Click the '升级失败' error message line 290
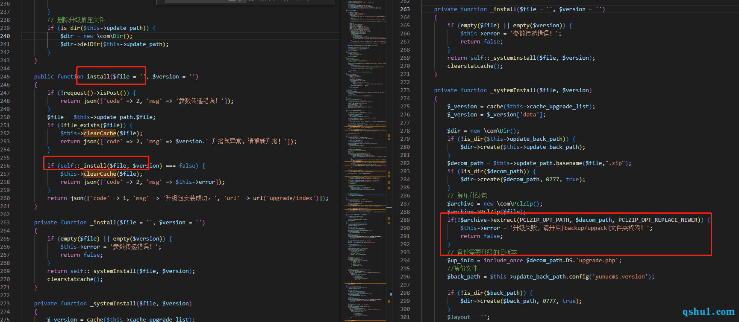 coord(556,228)
